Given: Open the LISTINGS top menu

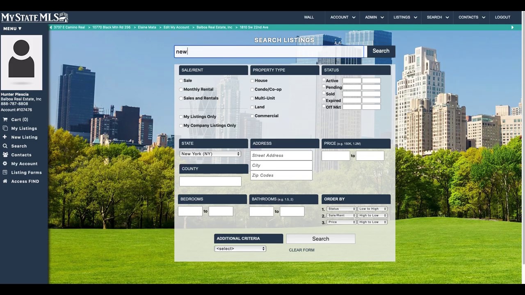Looking at the screenshot, I should click(x=405, y=17).
